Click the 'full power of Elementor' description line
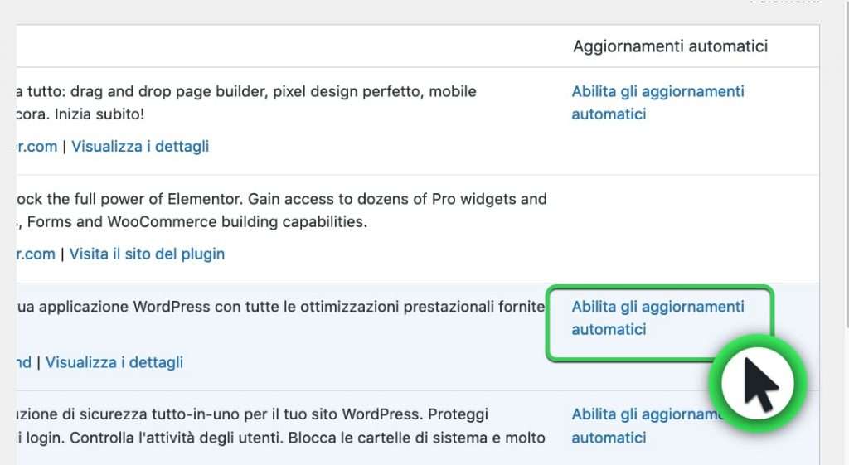849x465 pixels. click(x=282, y=199)
